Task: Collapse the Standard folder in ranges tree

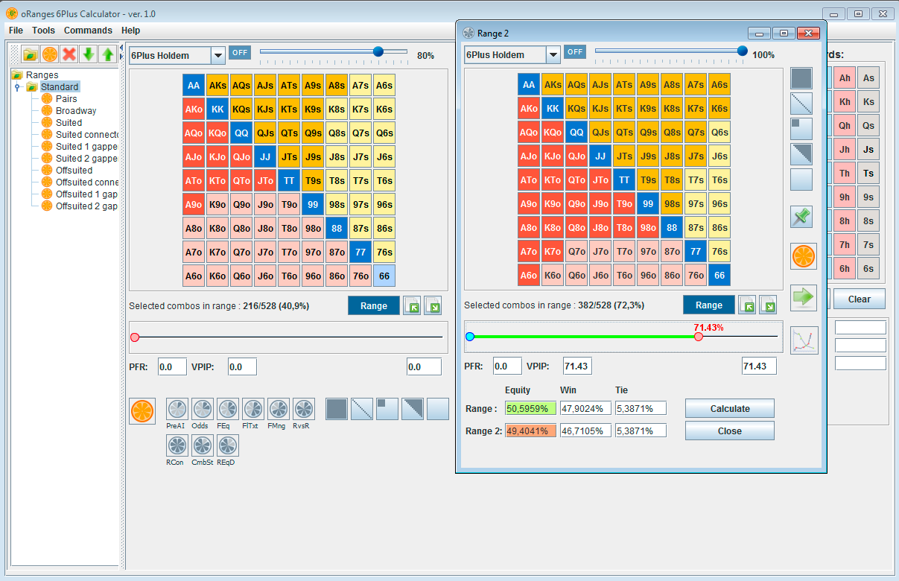Action: [17, 87]
